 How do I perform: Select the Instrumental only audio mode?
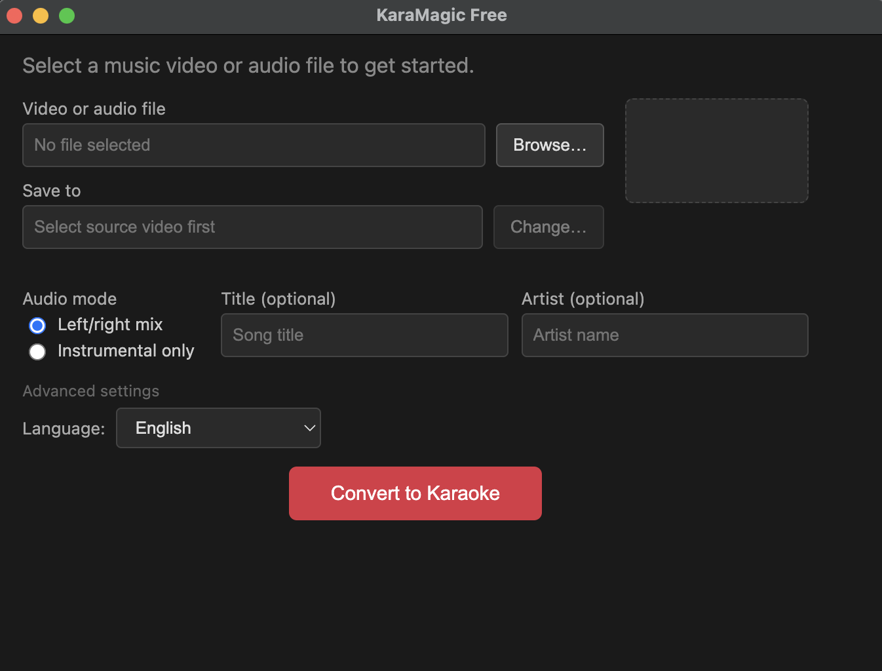pyautogui.click(x=37, y=352)
